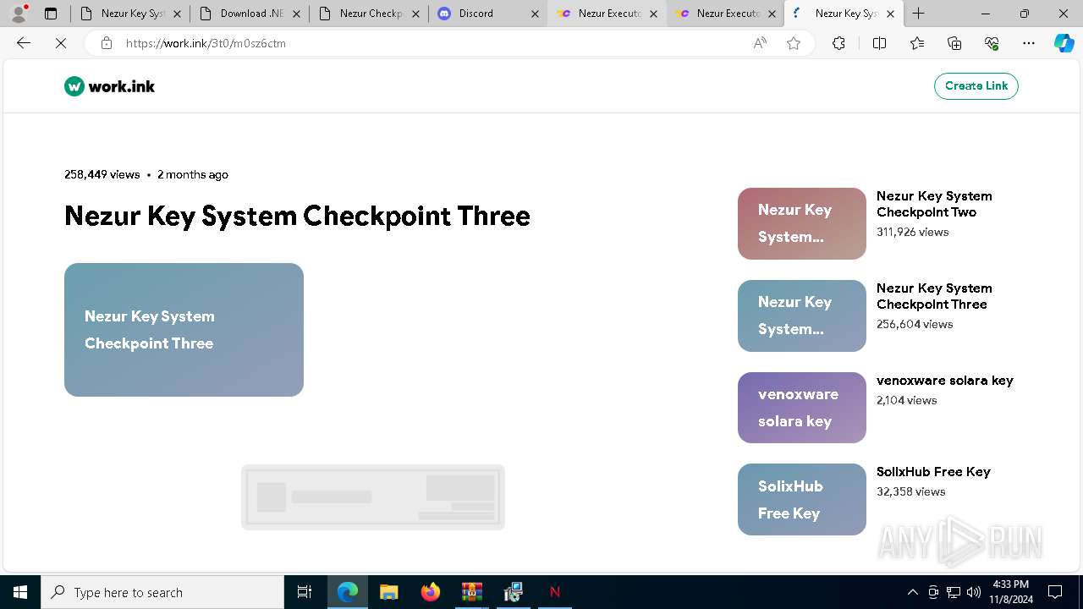Open the Checkpoint Three thumbnail in sidebar
The height and width of the screenshot is (609, 1083).
click(x=802, y=315)
